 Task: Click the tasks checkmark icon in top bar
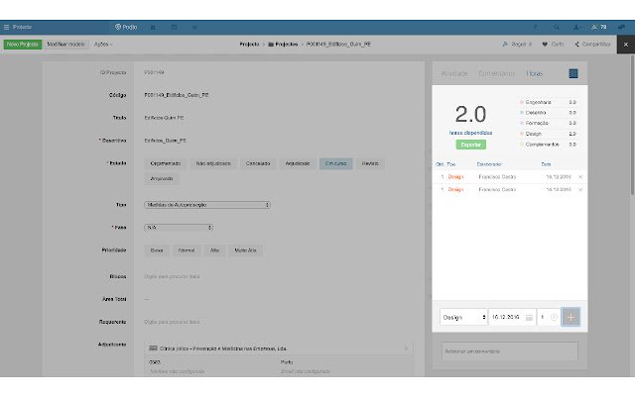click(x=194, y=27)
